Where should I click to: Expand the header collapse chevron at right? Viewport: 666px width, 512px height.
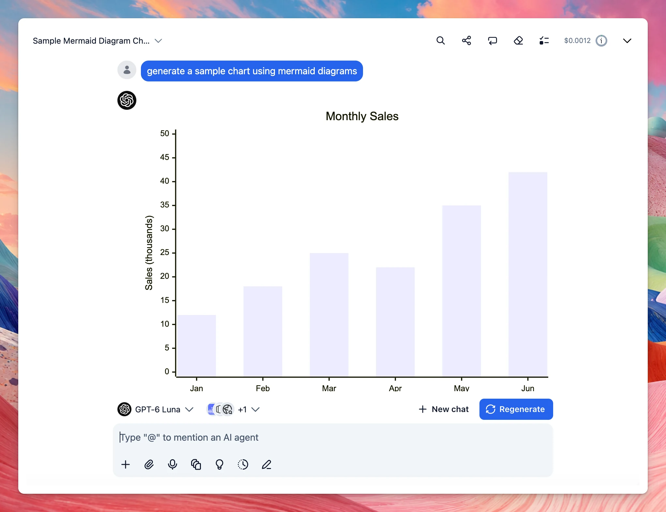click(x=627, y=41)
